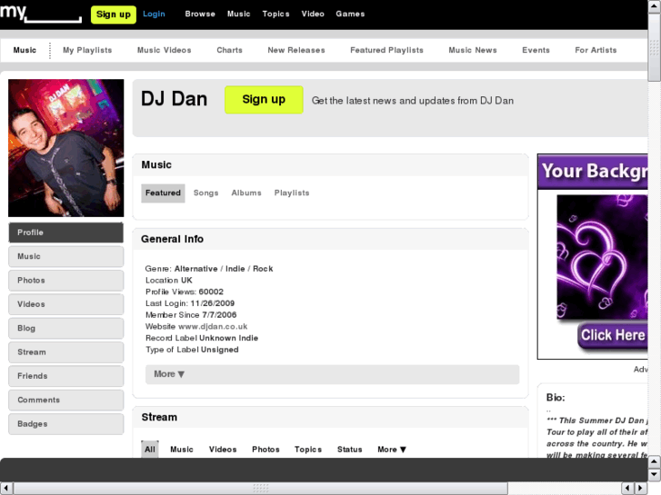Click Music label in the secondary nav bar

click(x=25, y=50)
